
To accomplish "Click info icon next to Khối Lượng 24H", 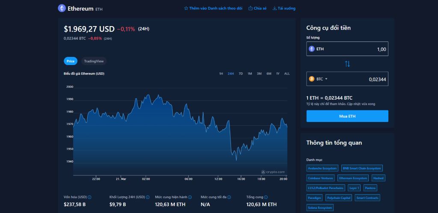I will (x=148, y=197).
